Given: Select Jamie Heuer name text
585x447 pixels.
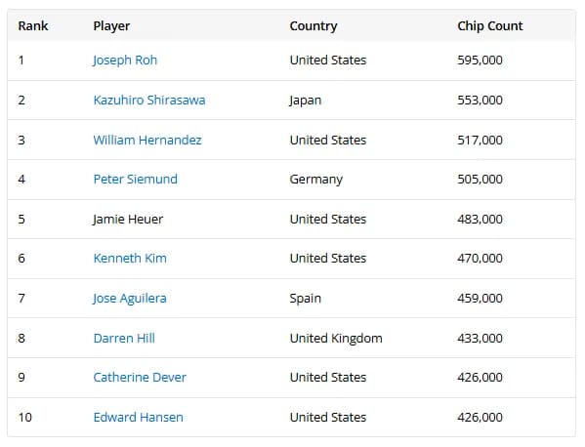Looking at the screenshot, I should pos(128,220).
